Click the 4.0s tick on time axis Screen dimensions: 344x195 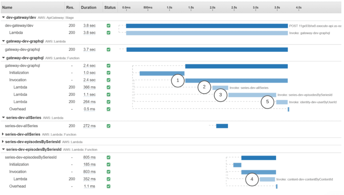(x=299, y=8)
